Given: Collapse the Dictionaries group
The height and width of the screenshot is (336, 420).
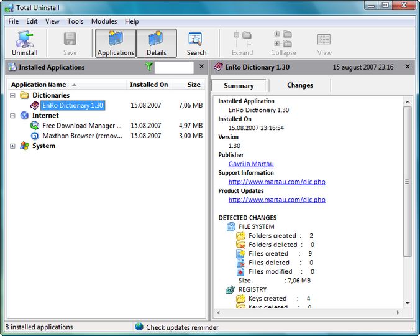Looking at the screenshot, I should click(12, 95).
